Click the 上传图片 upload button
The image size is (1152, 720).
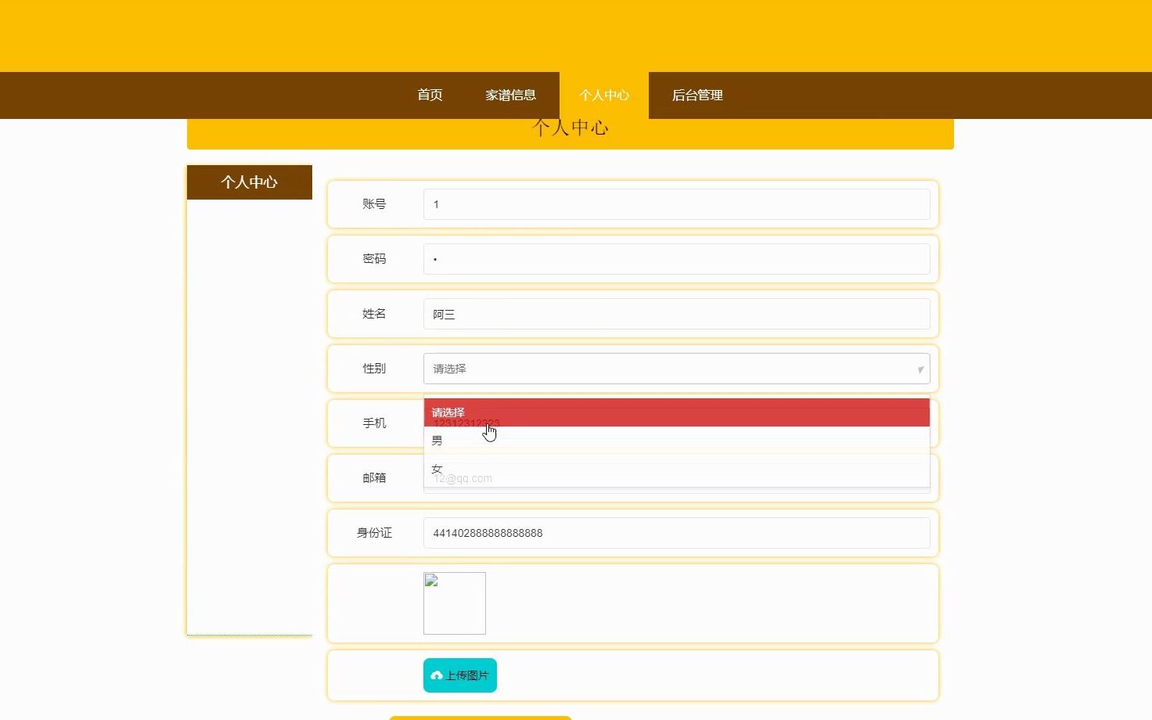(x=460, y=675)
